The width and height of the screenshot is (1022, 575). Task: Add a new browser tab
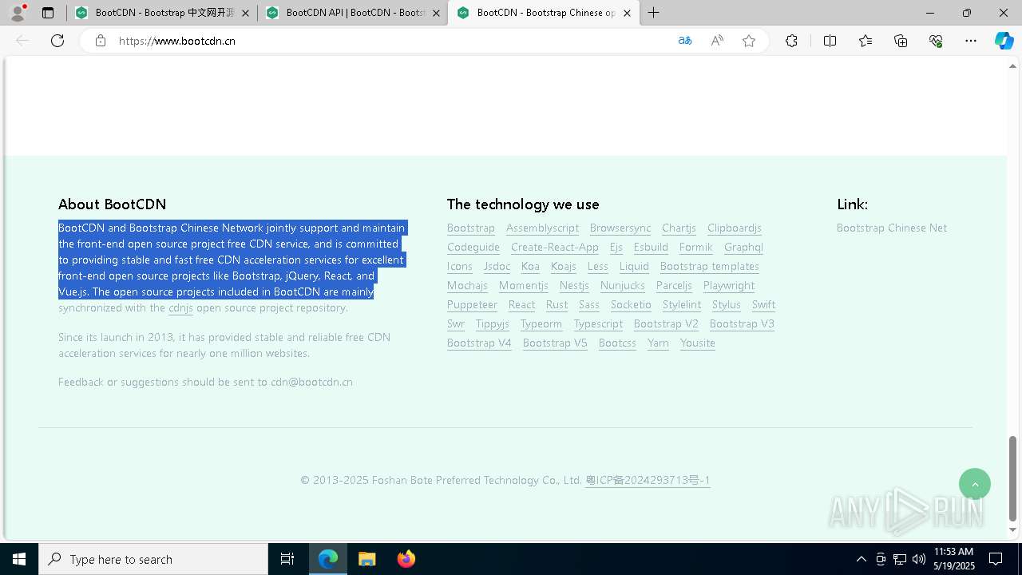click(x=654, y=13)
